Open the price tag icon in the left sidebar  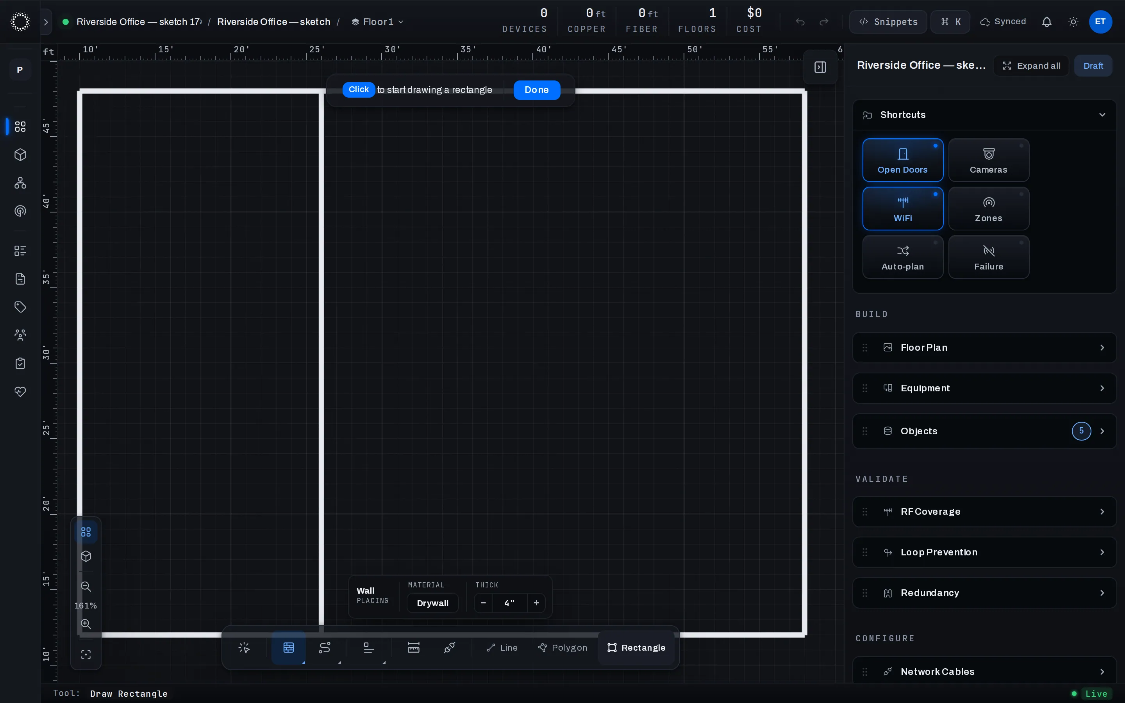(x=20, y=307)
